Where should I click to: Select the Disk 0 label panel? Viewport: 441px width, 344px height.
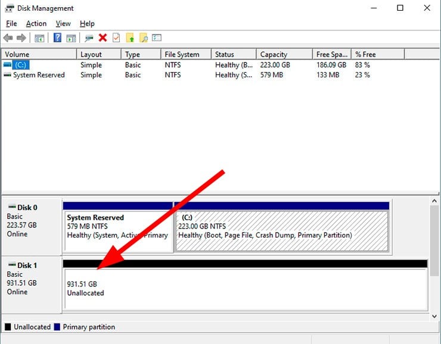tap(32, 227)
